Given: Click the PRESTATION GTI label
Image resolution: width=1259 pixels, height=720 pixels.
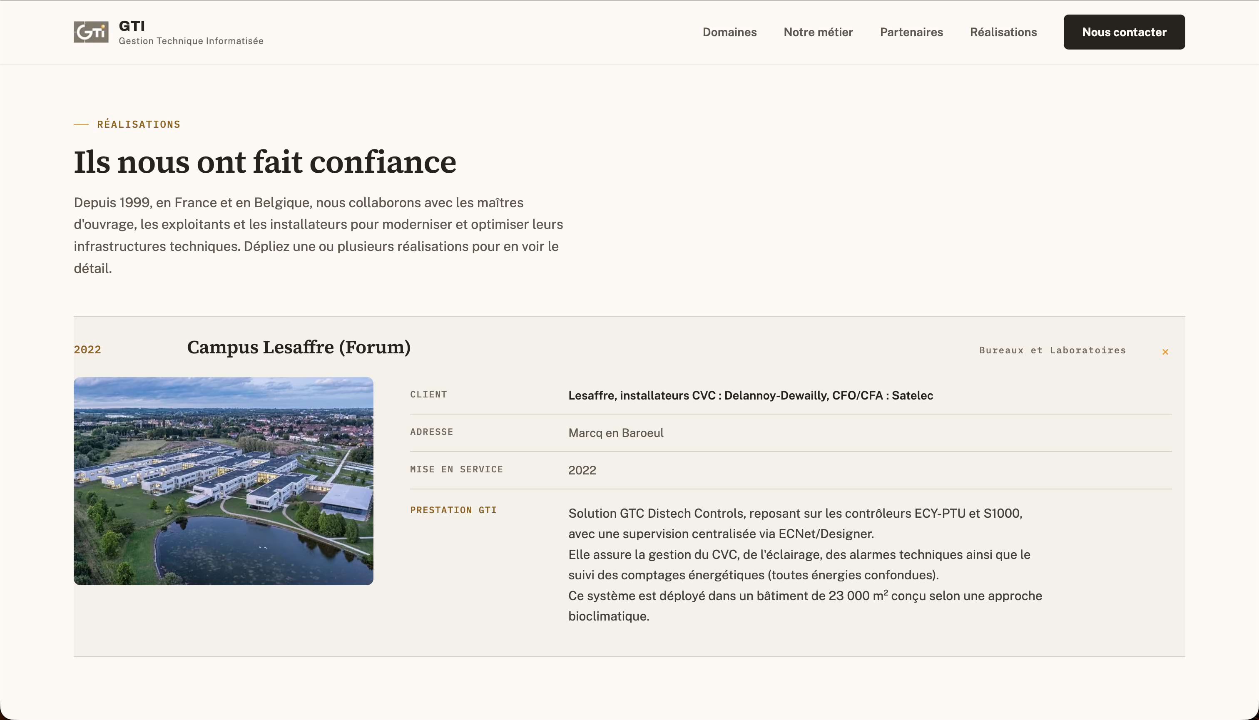Looking at the screenshot, I should pos(453,510).
